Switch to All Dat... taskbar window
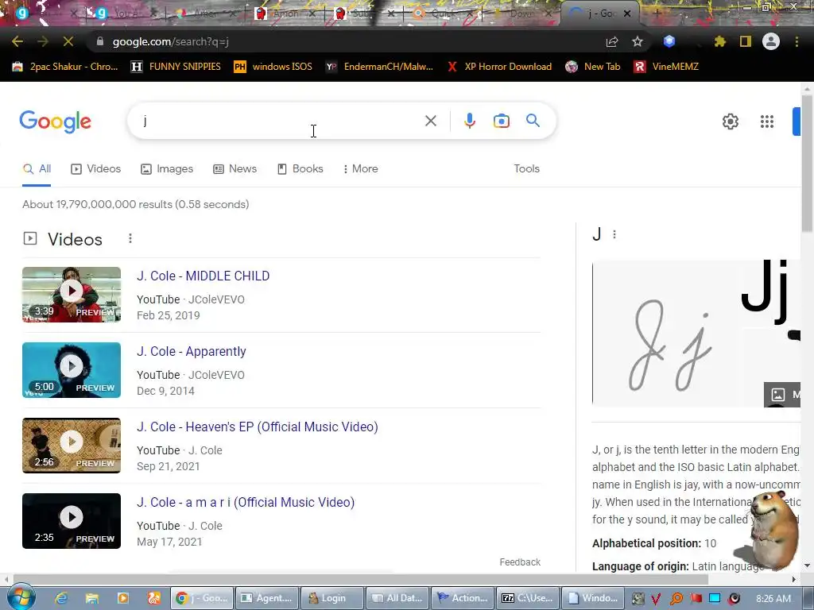 click(x=397, y=598)
